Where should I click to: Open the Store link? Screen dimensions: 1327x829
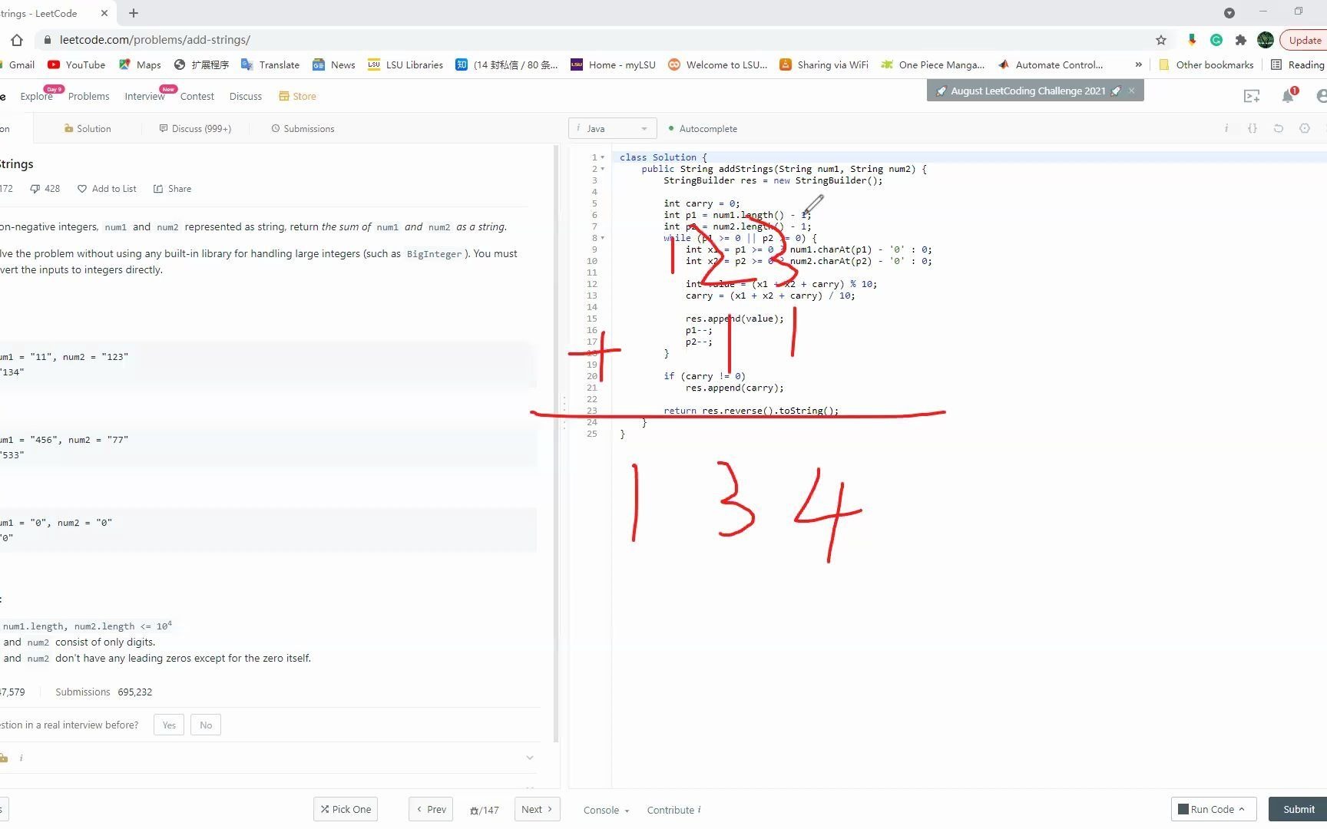pos(297,96)
